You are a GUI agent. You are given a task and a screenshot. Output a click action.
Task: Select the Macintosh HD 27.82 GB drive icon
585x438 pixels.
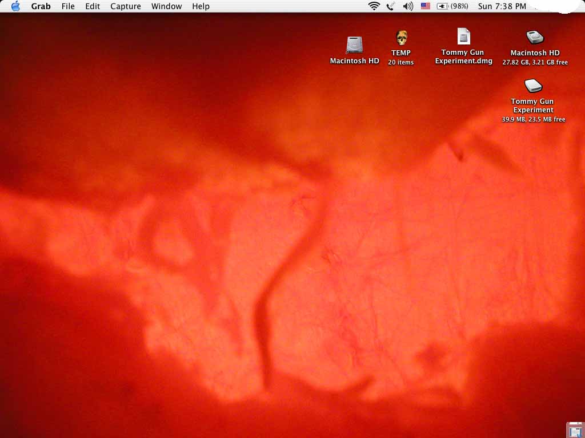(x=535, y=38)
